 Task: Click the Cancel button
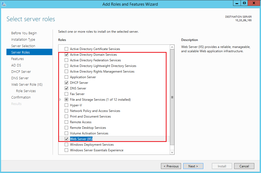click(x=244, y=166)
